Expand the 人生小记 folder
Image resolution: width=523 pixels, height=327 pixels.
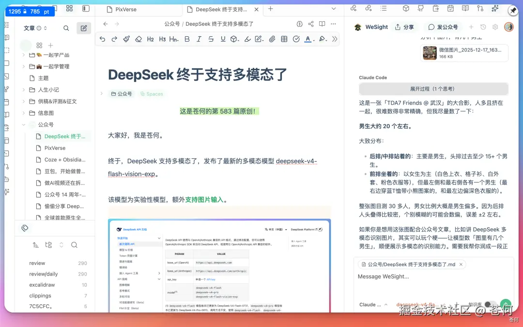pos(23,90)
